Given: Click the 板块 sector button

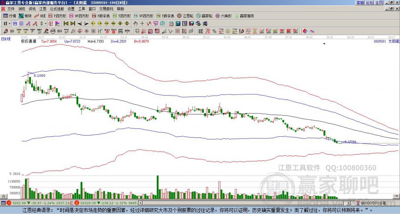Looking at the screenshot, I should [25, 16].
